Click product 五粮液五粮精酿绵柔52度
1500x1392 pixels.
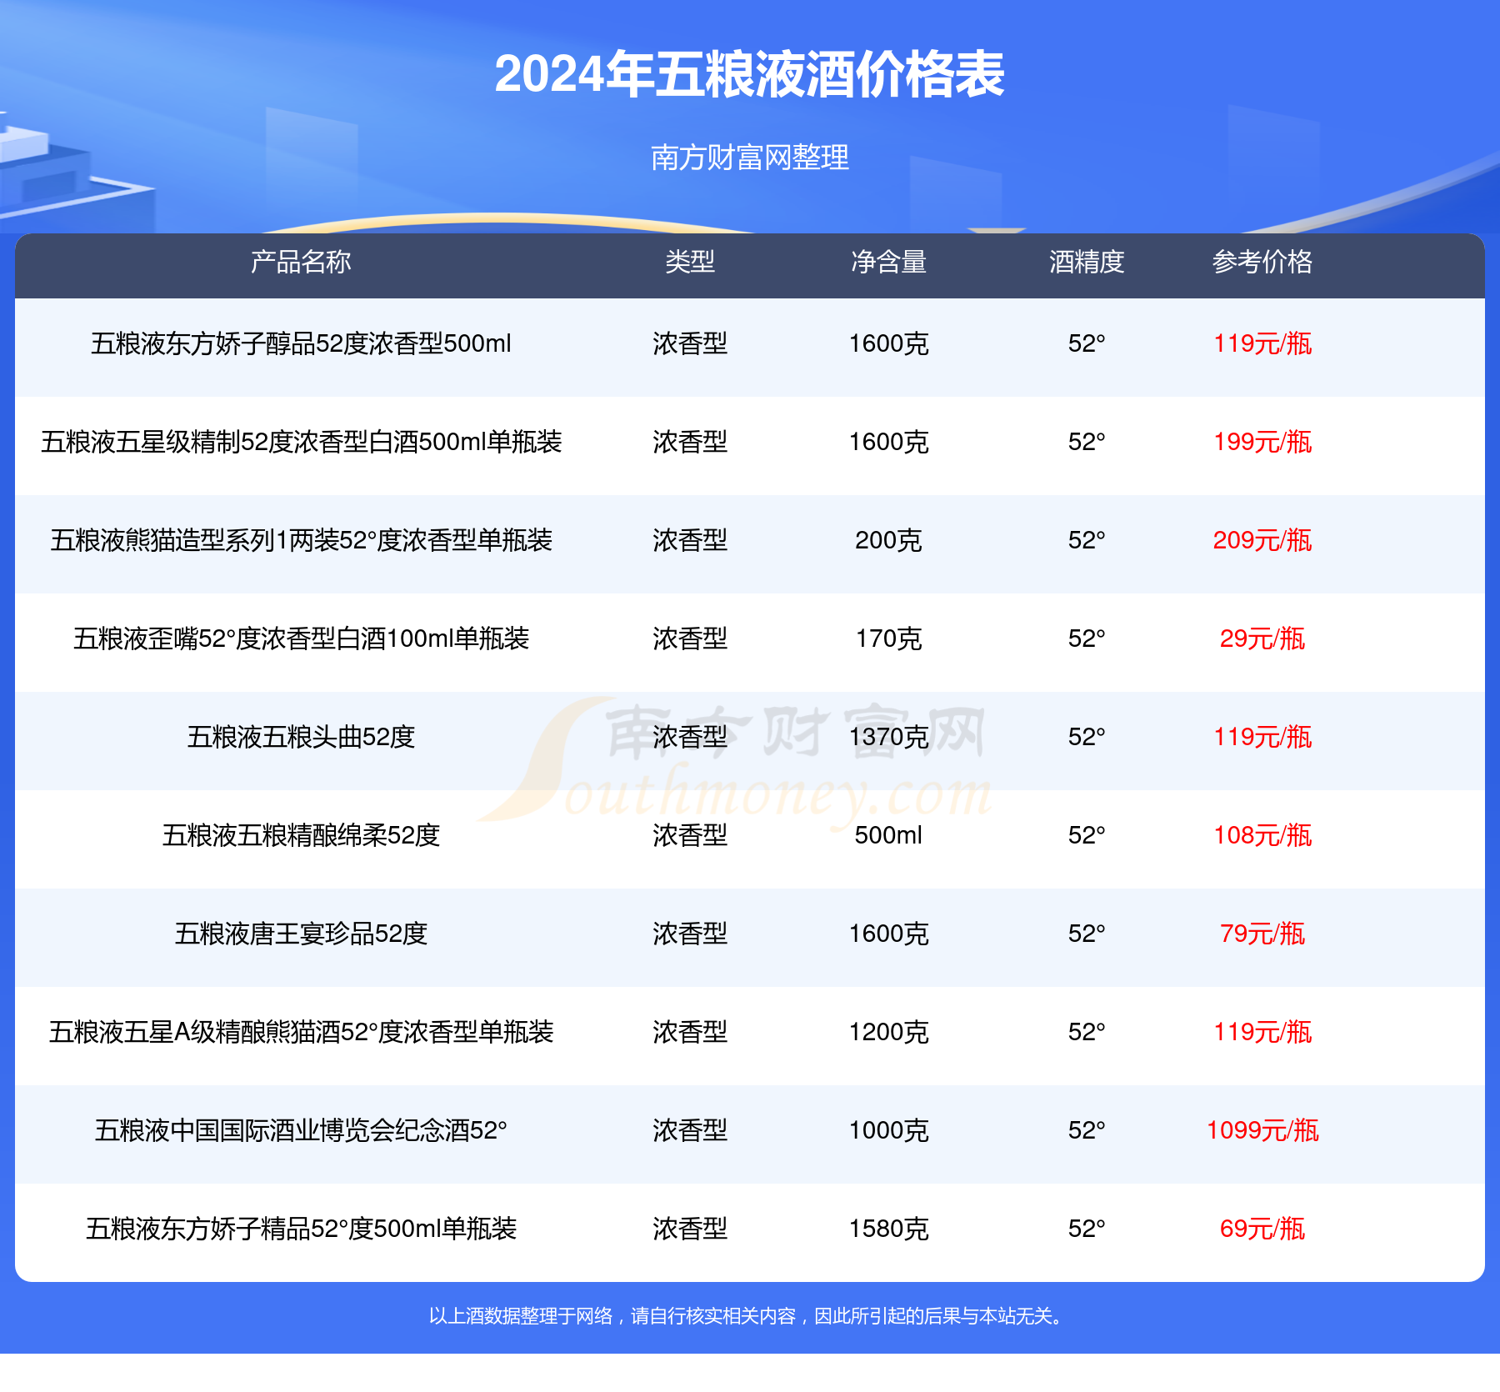point(301,835)
